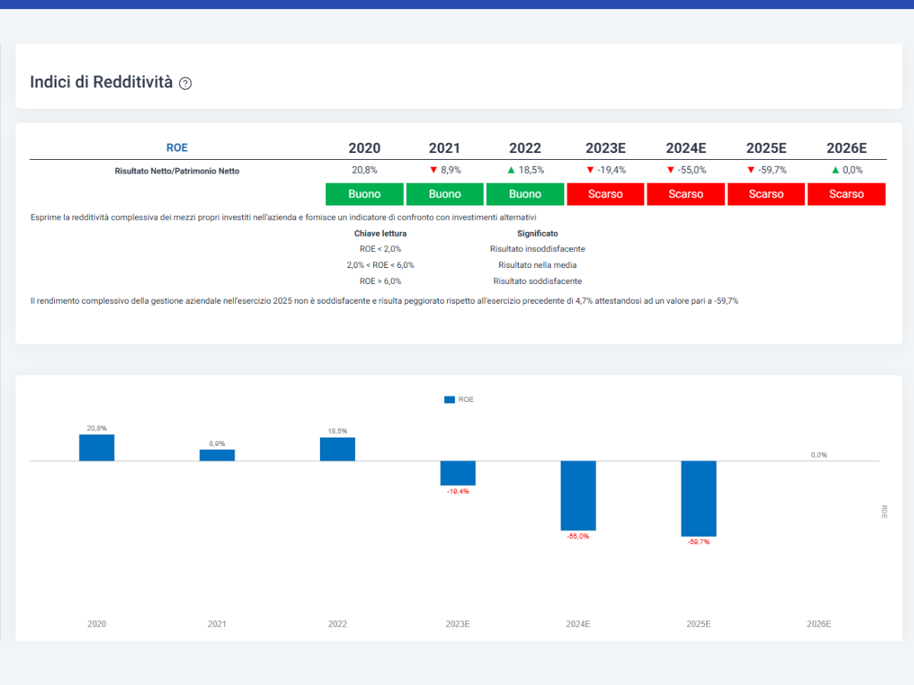914x685 pixels.
Task: Click the red down arrow next to -55,0%
Action: (670, 170)
